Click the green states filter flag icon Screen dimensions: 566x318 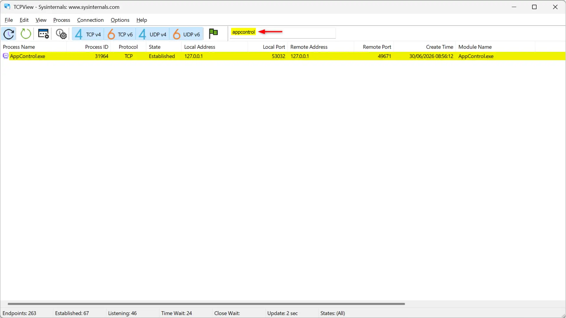tap(213, 34)
